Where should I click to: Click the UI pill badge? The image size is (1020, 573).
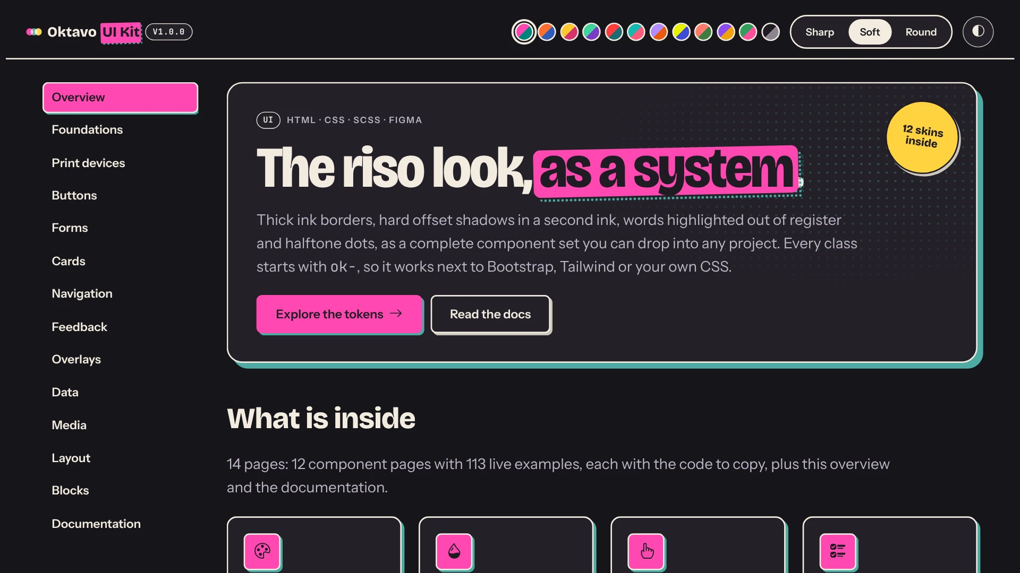click(x=268, y=120)
